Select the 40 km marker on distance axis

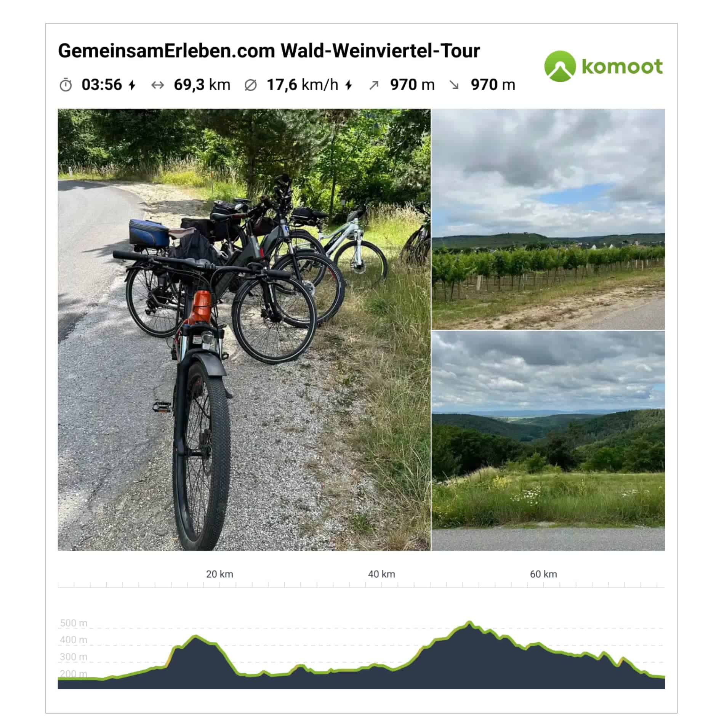[x=381, y=574]
